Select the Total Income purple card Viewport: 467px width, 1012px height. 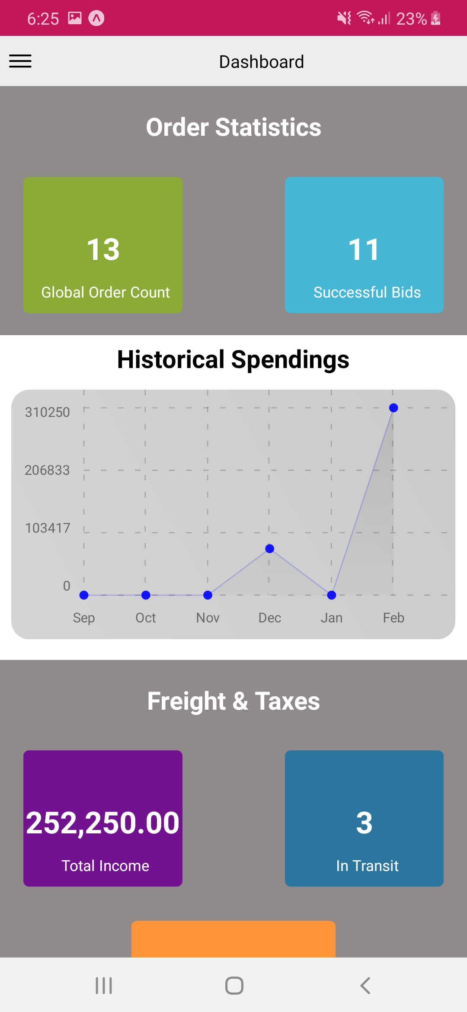coord(103,818)
